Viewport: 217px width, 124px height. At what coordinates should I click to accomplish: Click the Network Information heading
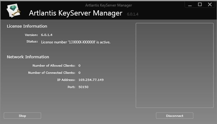(x=28, y=57)
